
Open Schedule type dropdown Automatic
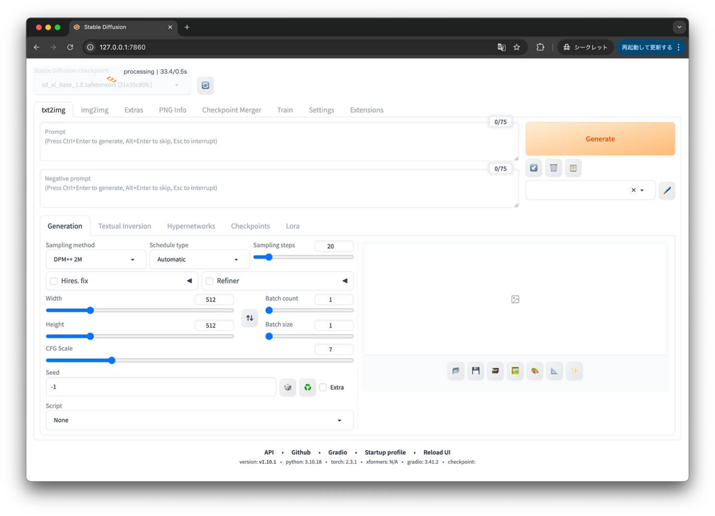pyautogui.click(x=199, y=260)
